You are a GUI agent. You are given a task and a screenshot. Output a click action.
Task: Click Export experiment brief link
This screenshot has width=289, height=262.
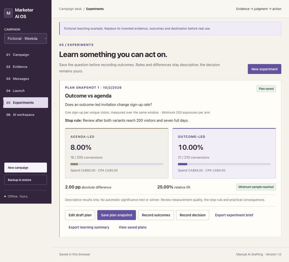(234, 215)
